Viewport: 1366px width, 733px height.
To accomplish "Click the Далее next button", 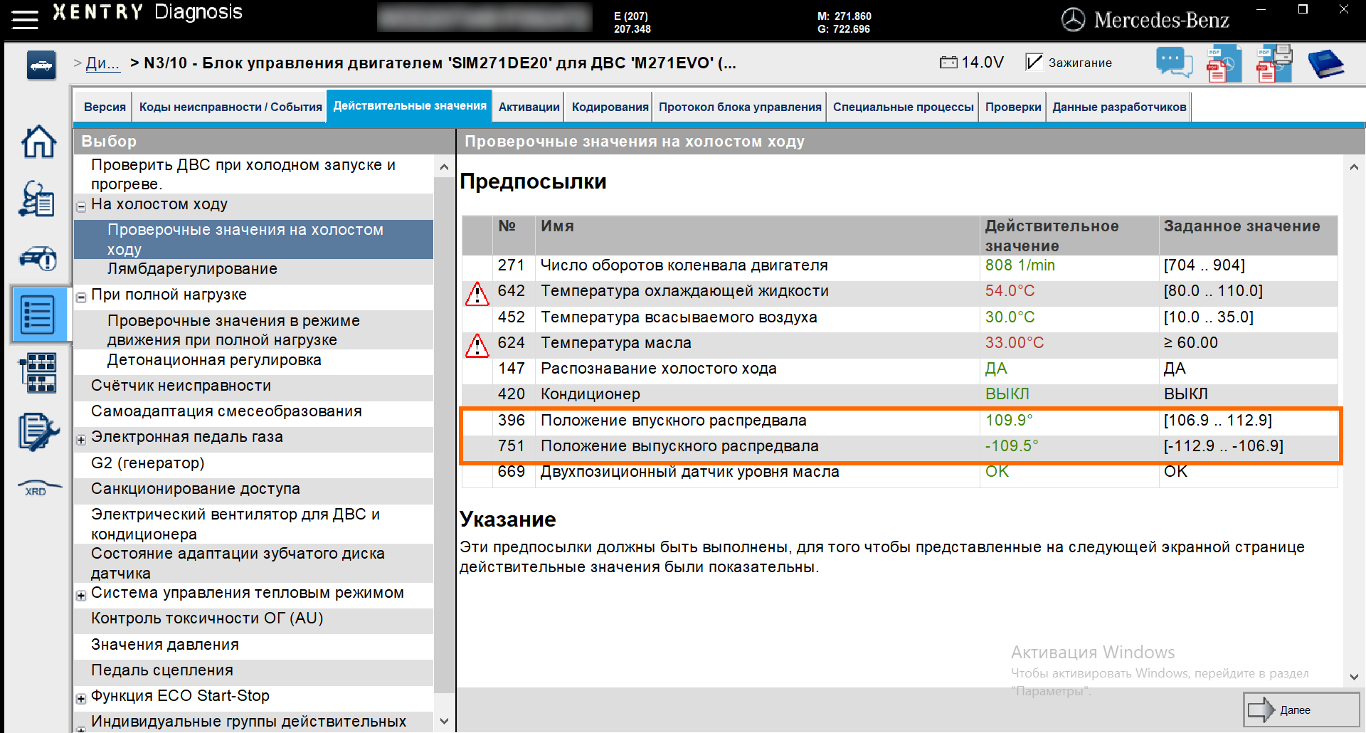I will 1301,710.
